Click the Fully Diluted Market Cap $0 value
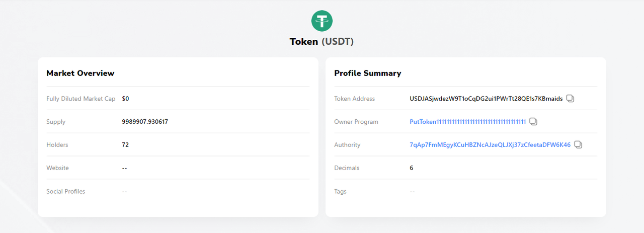Viewport: 644px width, 233px height. point(125,99)
